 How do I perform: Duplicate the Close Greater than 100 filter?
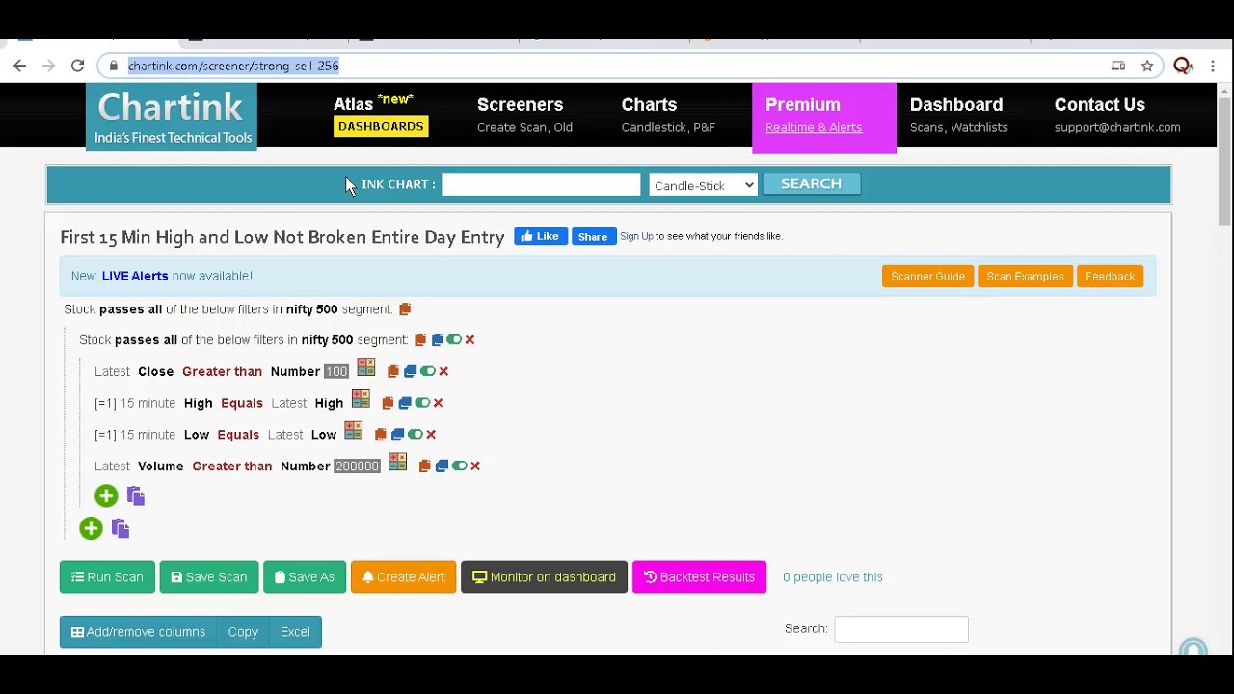410,371
